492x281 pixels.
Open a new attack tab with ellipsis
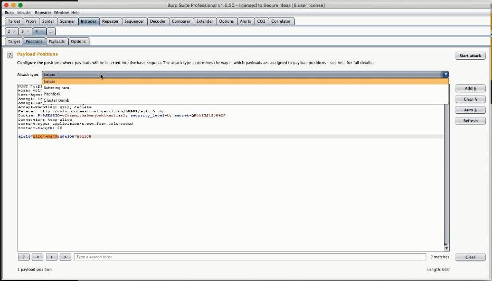pos(51,32)
